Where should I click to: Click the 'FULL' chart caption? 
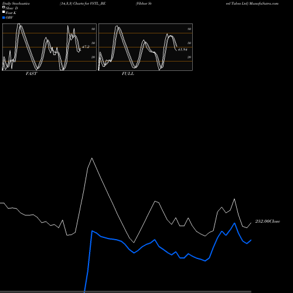[128, 74]
